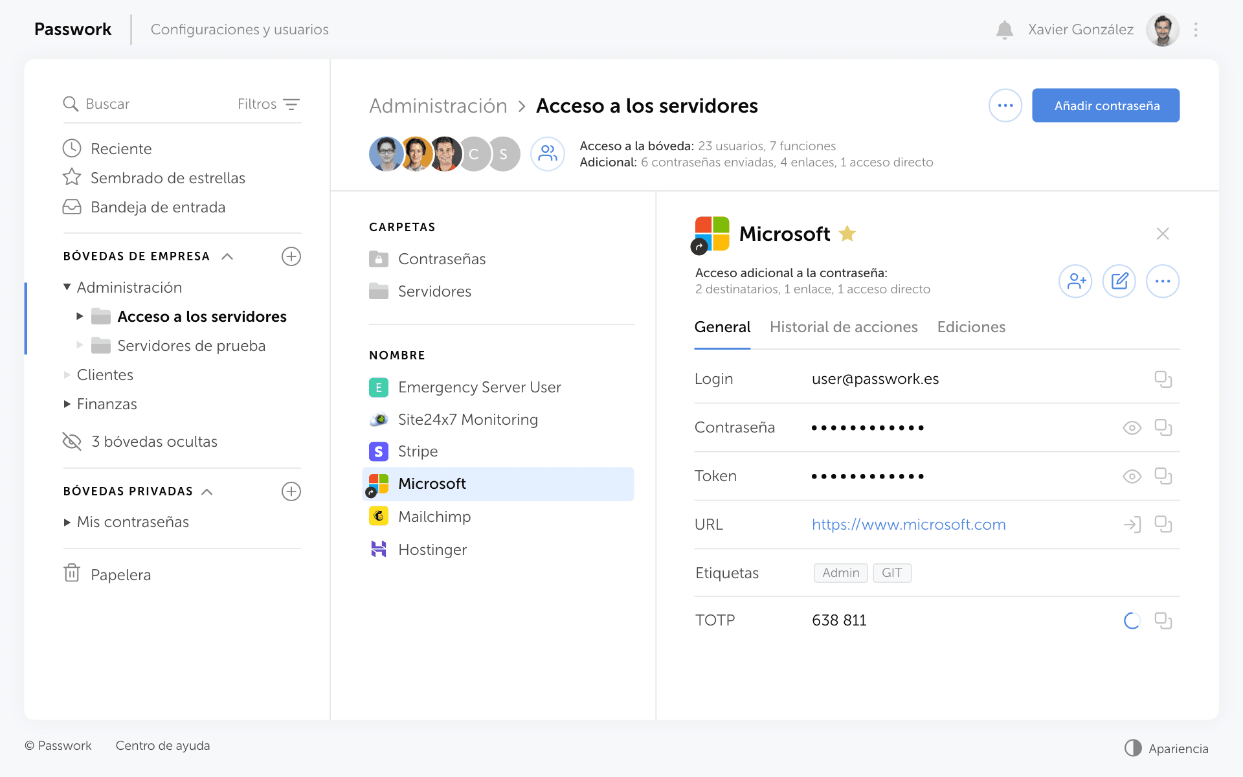Click Administración in the breadcrumb
1243x777 pixels.
pyautogui.click(x=438, y=106)
